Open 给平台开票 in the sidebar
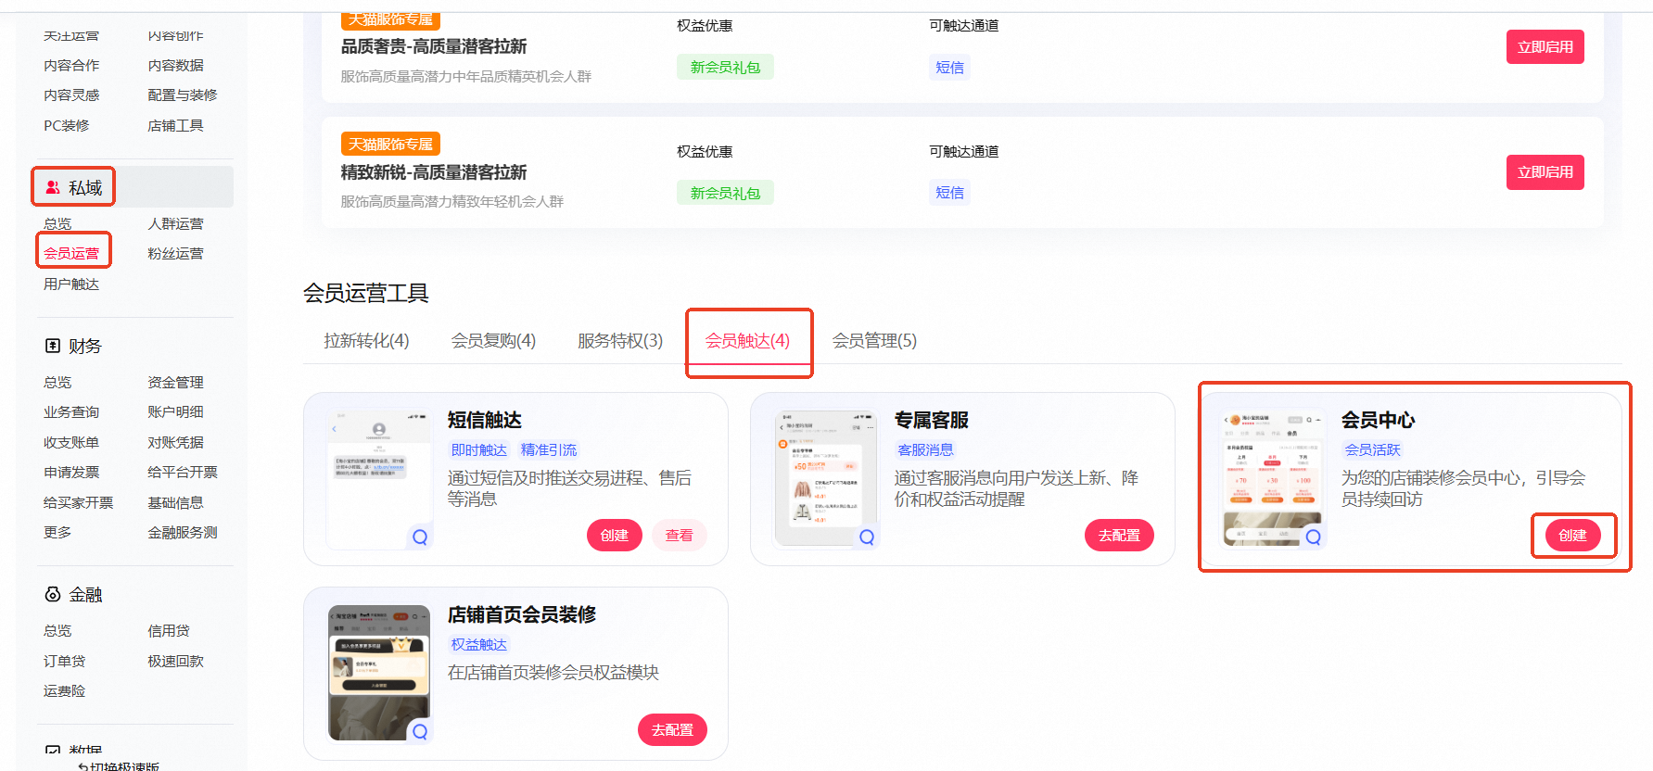 (x=183, y=472)
